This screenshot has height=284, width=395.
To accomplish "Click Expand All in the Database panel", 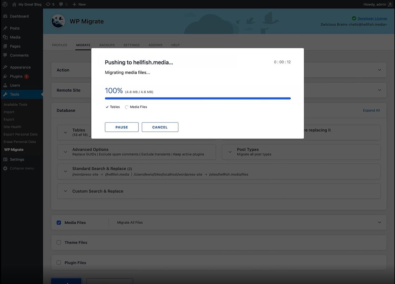I will [371, 110].
